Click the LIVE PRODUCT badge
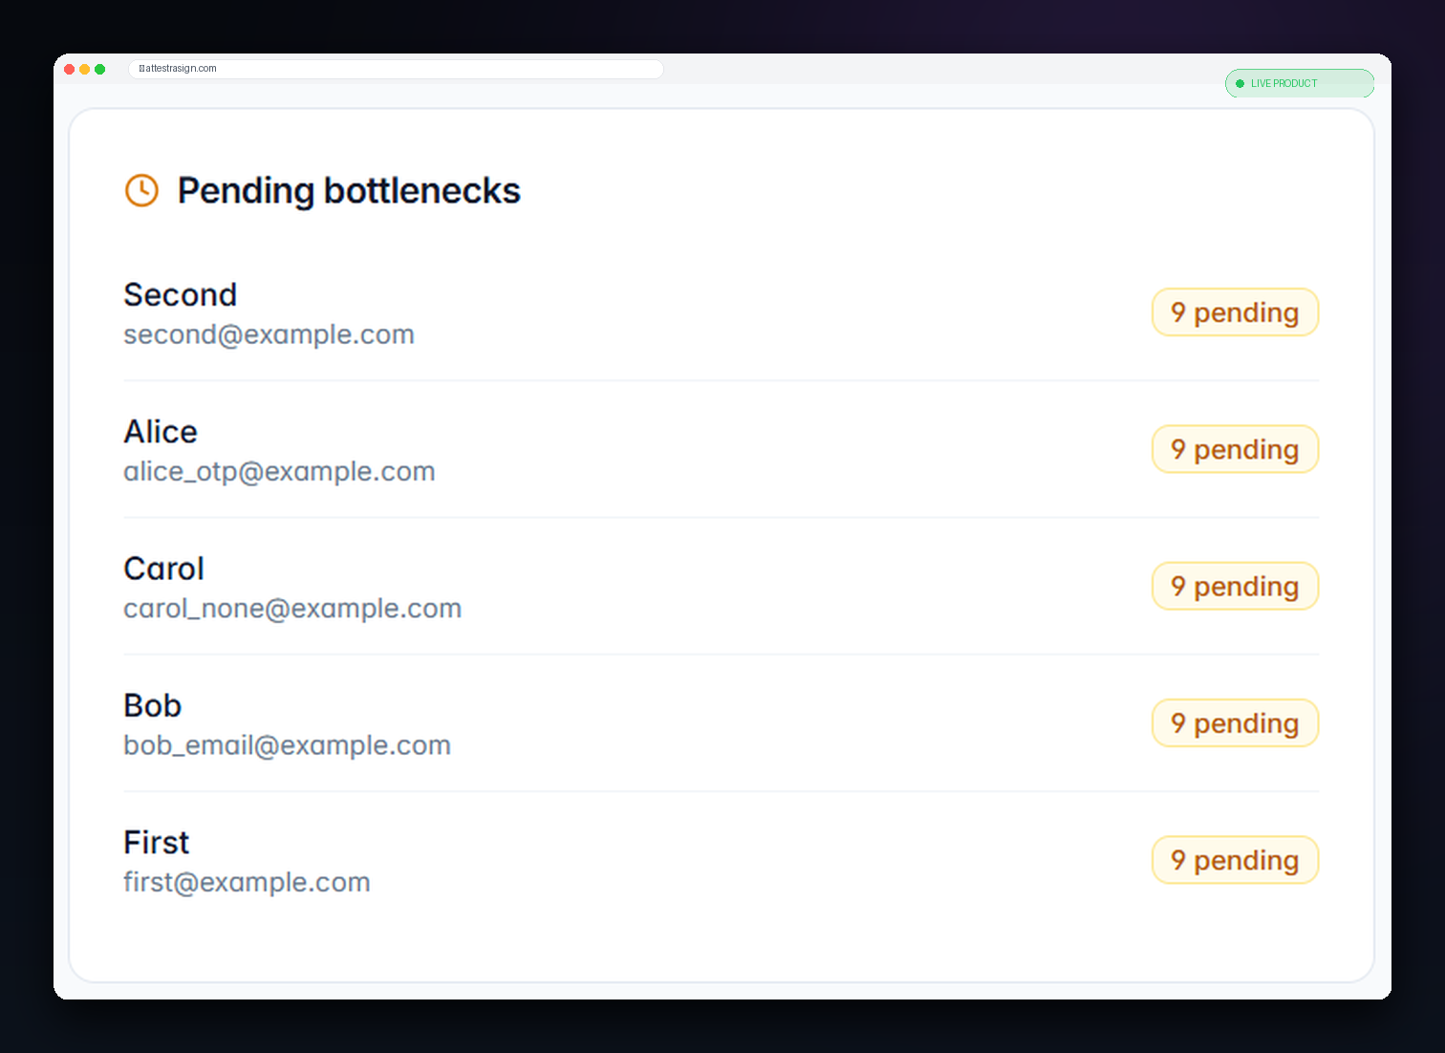This screenshot has width=1445, height=1053. point(1300,83)
